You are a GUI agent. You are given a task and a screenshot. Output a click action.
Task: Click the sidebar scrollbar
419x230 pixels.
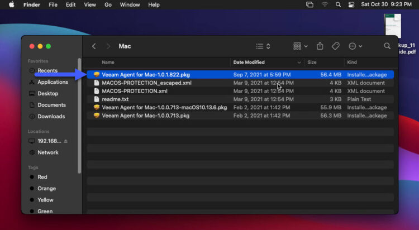(x=79, y=116)
